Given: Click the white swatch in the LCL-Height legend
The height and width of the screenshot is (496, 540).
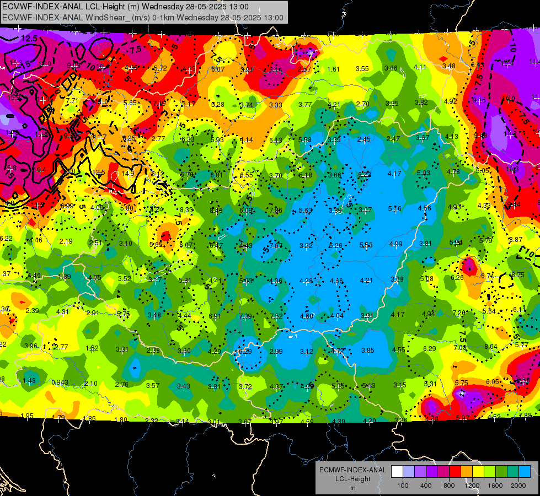Looking at the screenshot, I should [397, 472].
